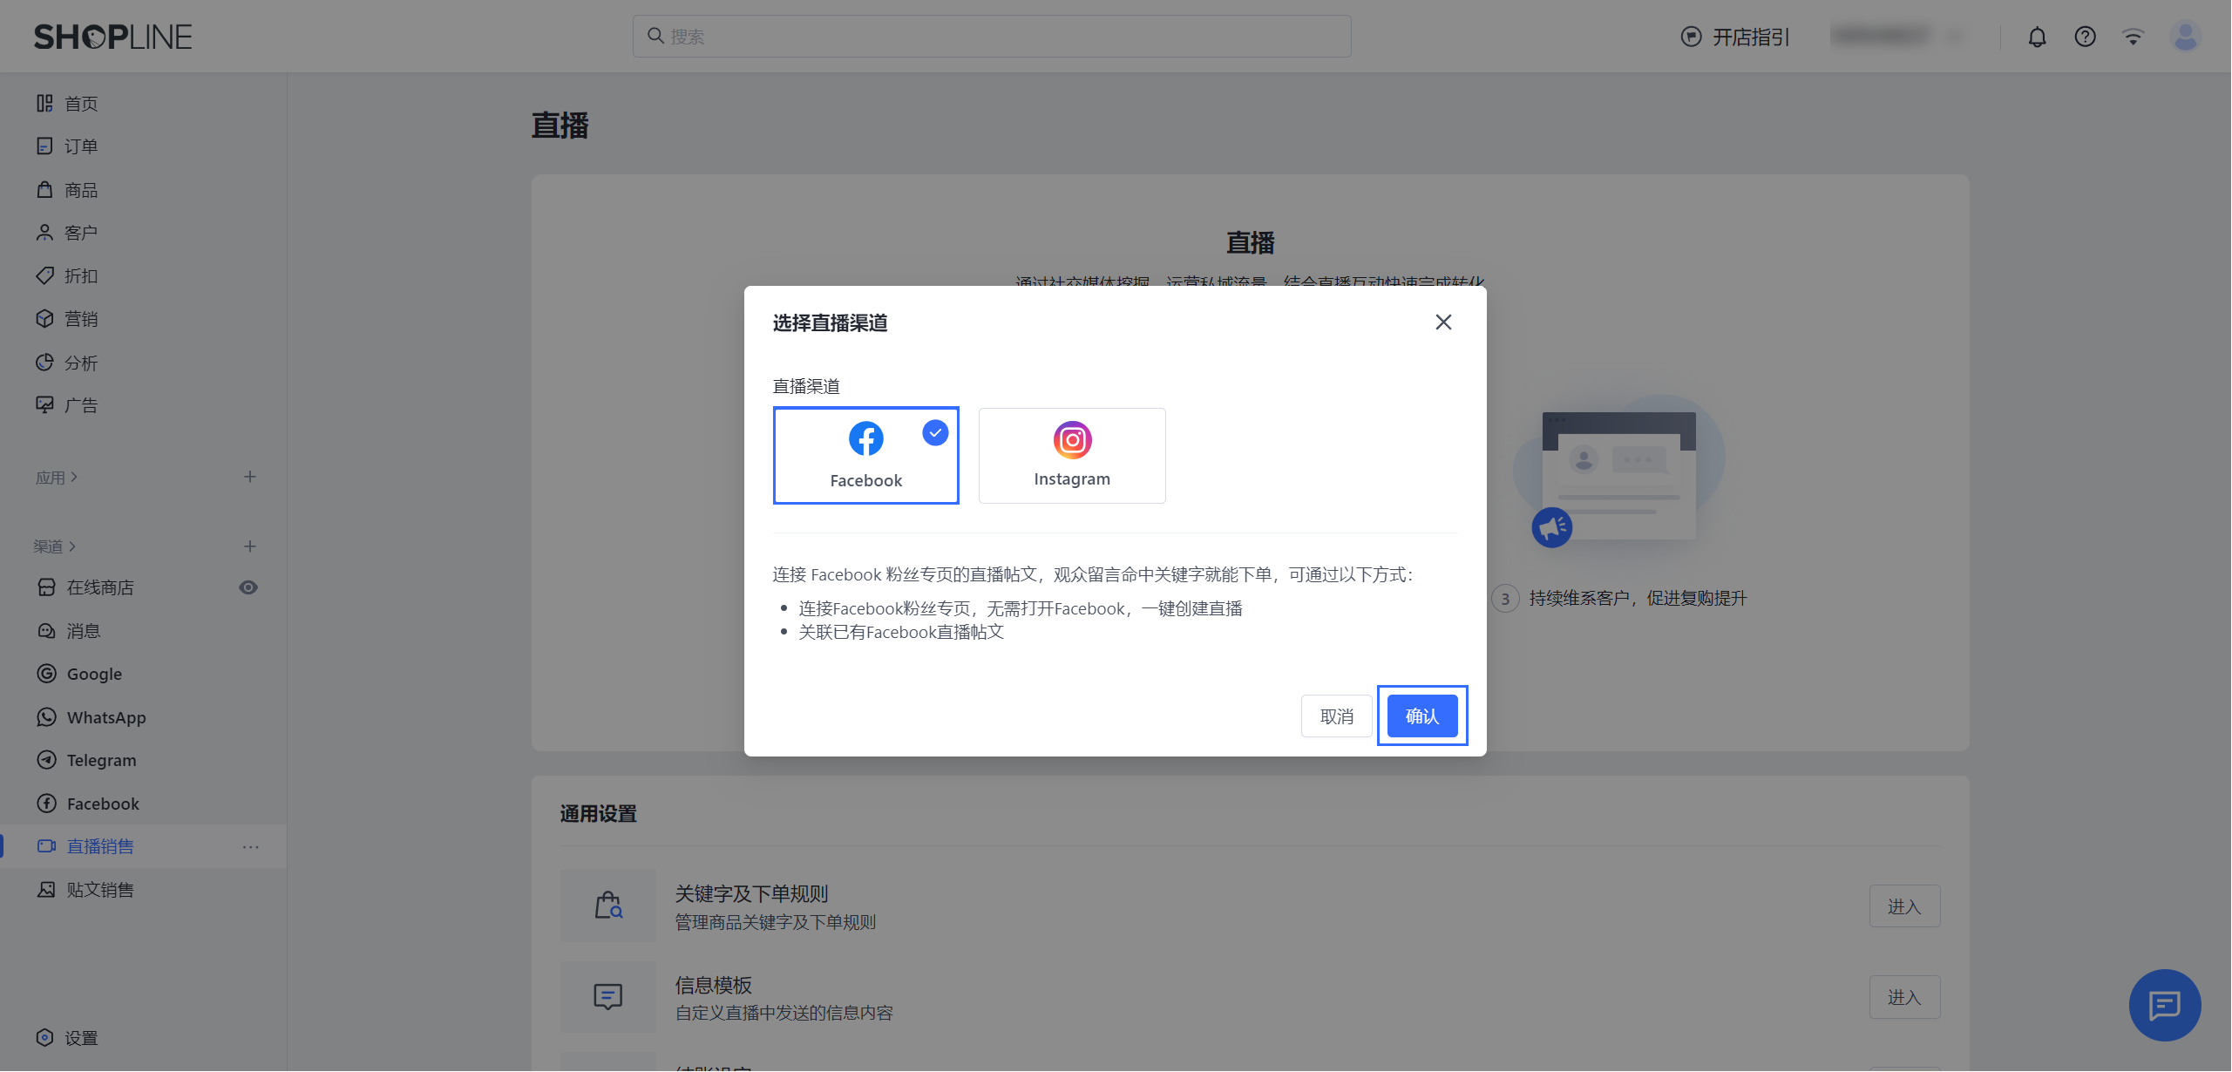
Task: Click the 在线商店 store icon
Action: [47, 587]
